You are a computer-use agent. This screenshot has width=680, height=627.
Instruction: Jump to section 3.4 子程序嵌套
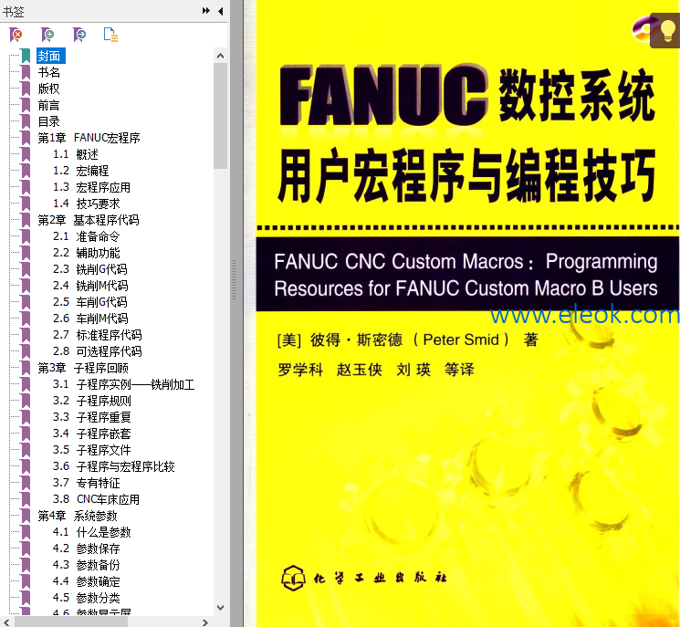coord(92,434)
